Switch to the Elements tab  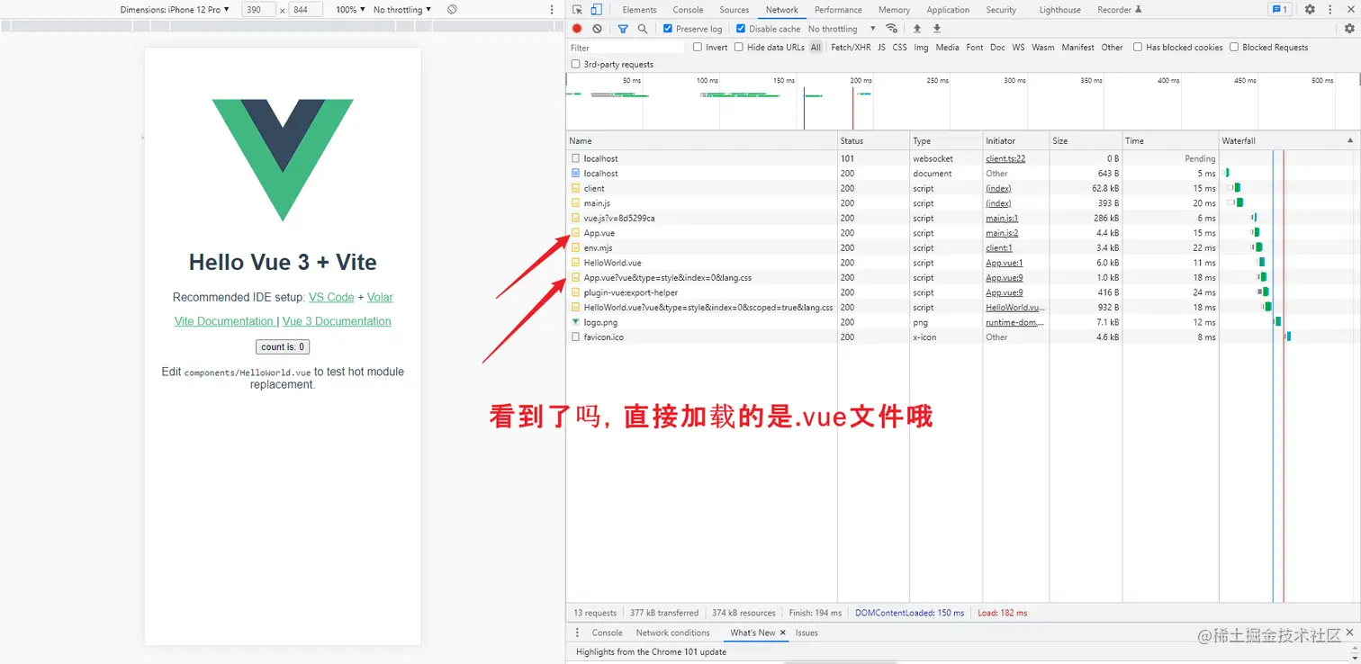point(639,10)
